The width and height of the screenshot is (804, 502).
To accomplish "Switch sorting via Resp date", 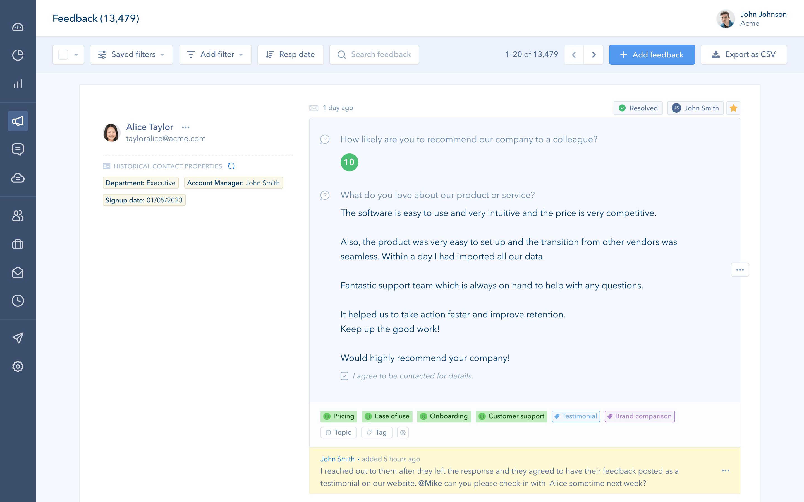I will pos(290,54).
